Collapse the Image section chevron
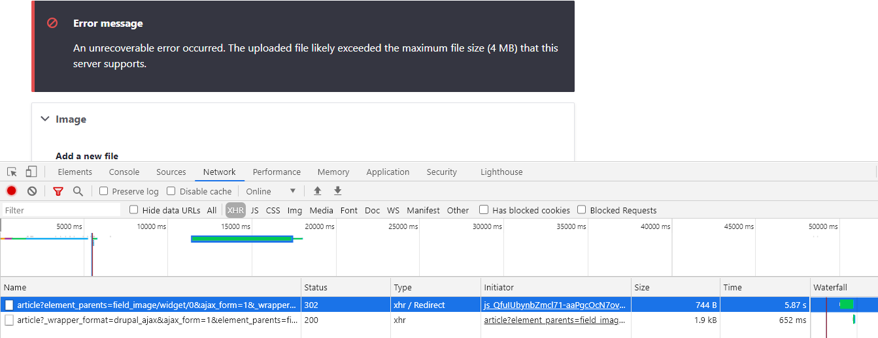 pyautogui.click(x=45, y=119)
